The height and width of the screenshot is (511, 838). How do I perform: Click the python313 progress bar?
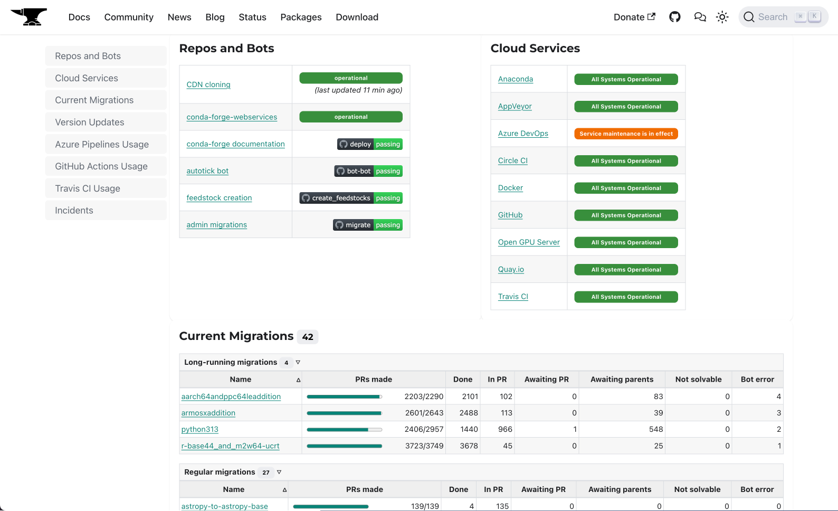[x=344, y=430]
